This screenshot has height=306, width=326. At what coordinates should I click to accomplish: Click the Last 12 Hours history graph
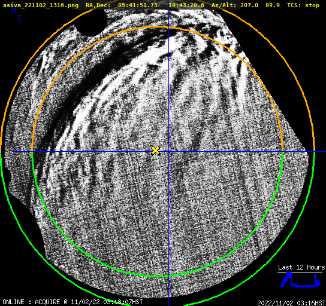[x=300, y=280]
